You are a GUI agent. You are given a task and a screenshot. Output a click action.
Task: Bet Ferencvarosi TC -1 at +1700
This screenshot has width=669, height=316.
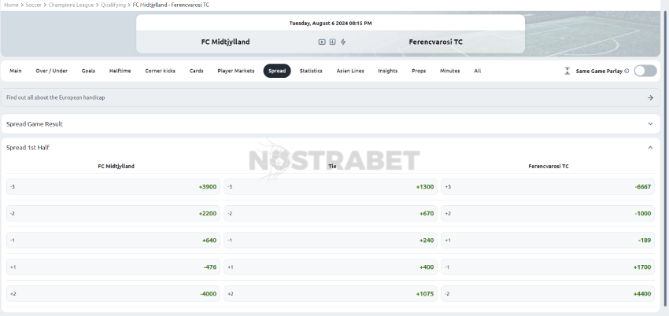coord(548,267)
